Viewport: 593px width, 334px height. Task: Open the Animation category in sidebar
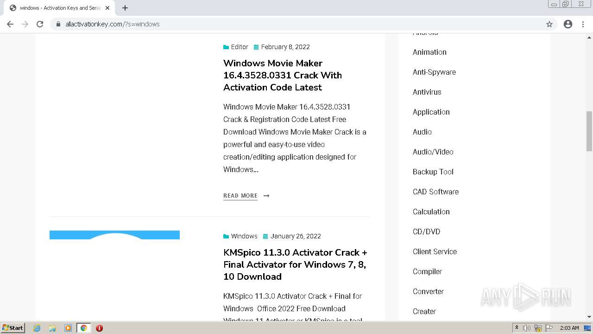pyautogui.click(x=429, y=52)
